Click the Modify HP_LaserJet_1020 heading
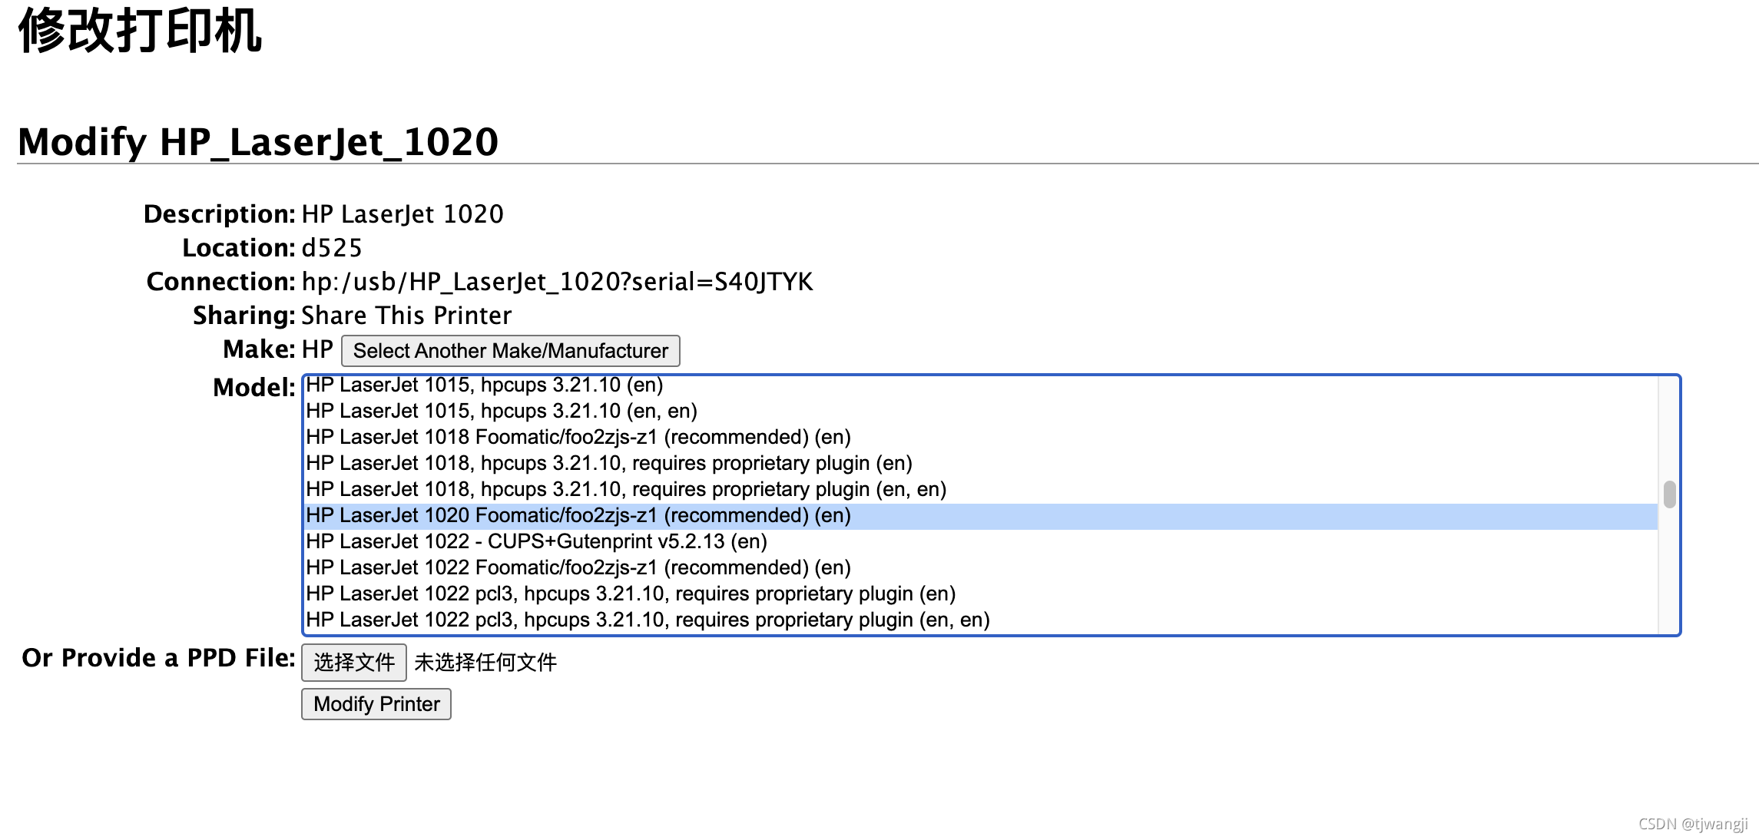 258,142
